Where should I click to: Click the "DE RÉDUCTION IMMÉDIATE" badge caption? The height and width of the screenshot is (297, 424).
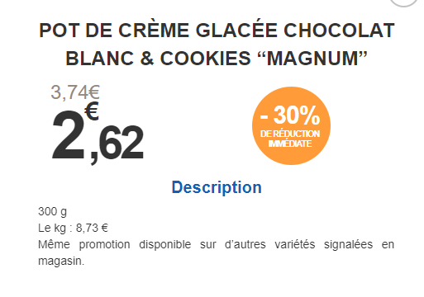tap(290, 139)
